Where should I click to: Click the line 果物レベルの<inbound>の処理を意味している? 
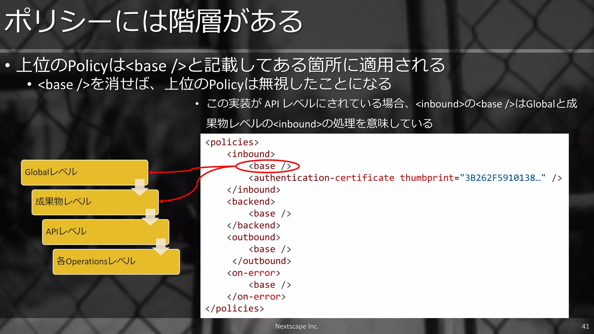[319, 124]
